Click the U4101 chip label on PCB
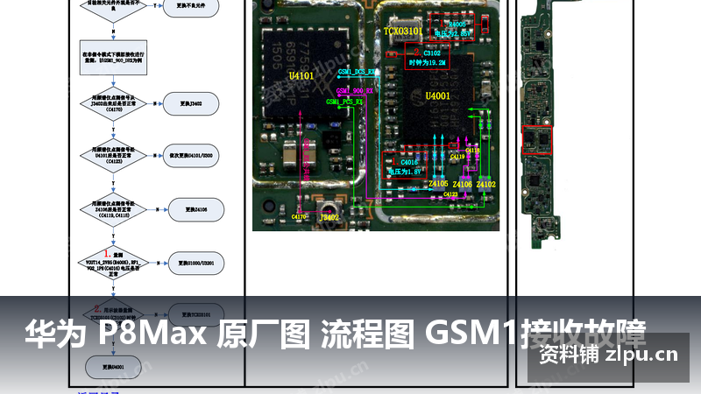Screen dimensions: 701x394 tap(301, 76)
